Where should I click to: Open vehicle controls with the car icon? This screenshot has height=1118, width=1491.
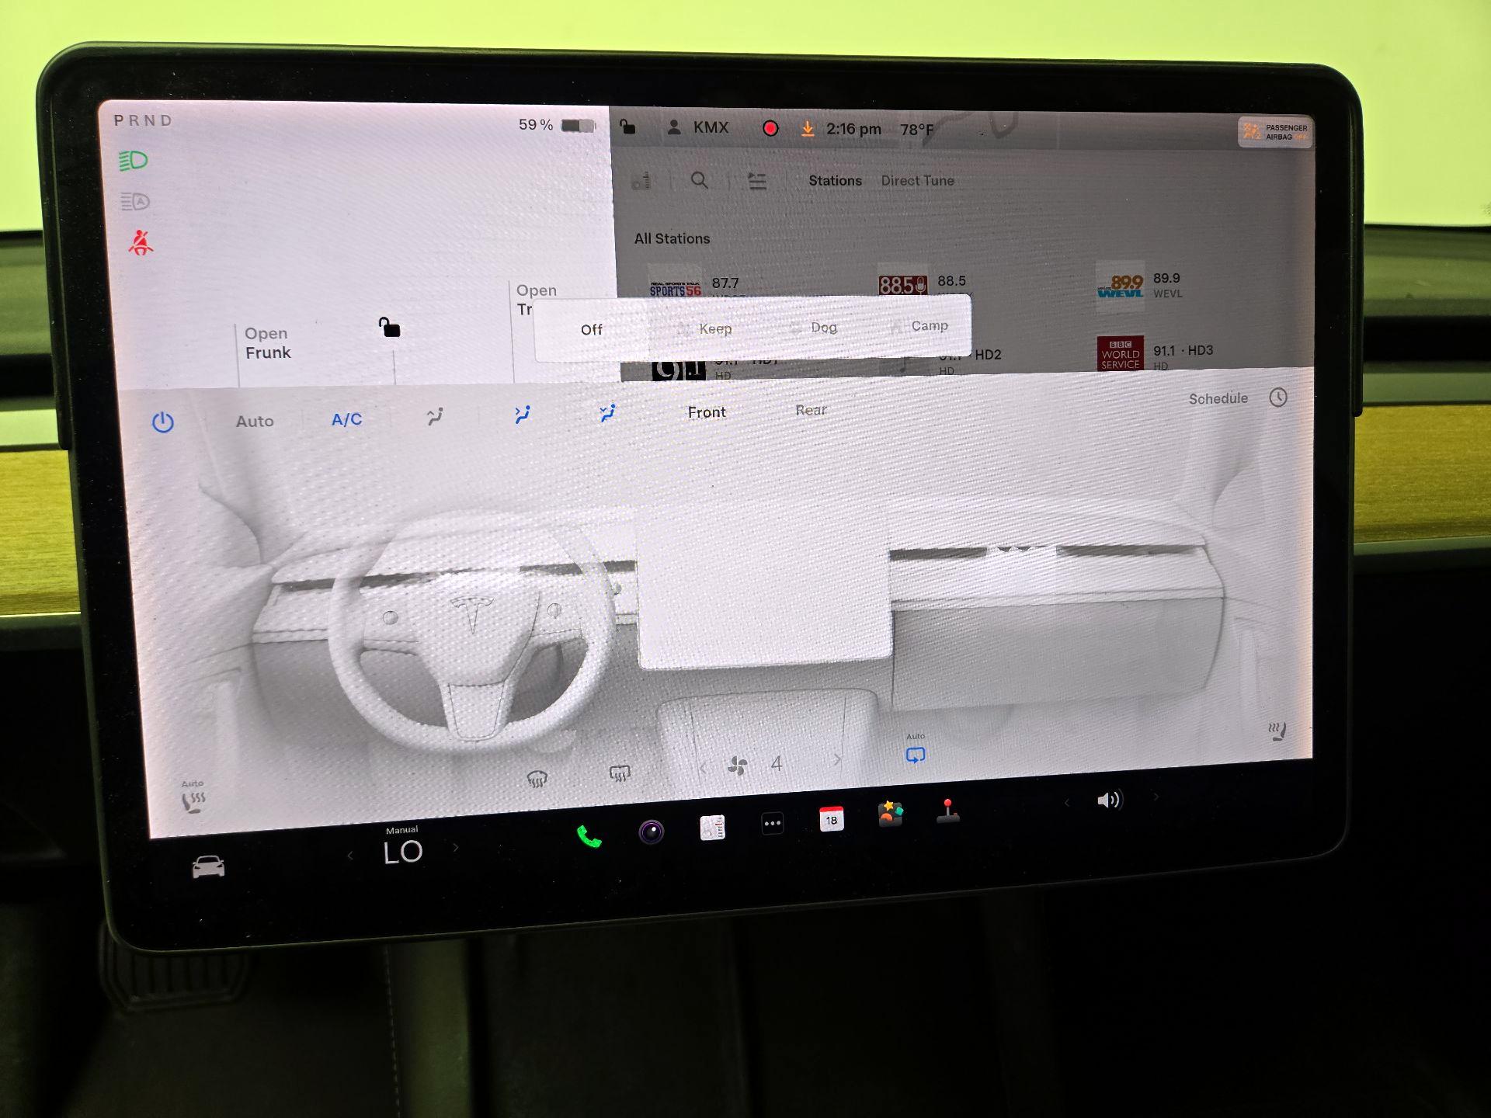tap(208, 866)
